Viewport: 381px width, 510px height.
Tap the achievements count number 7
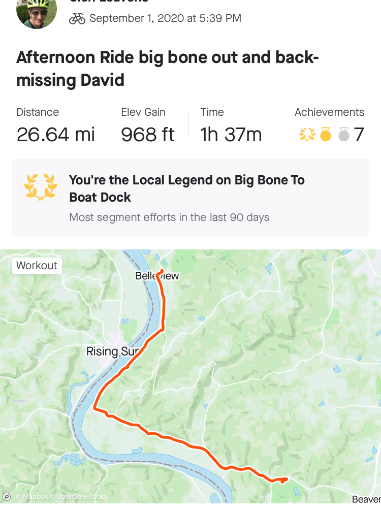[359, 135]
